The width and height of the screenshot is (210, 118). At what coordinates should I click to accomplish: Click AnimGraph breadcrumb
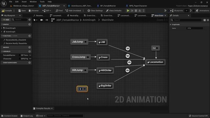point(89,20)
